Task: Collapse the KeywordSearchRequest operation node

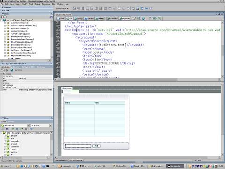Action: pyautogui.click(x=5, y=56)
